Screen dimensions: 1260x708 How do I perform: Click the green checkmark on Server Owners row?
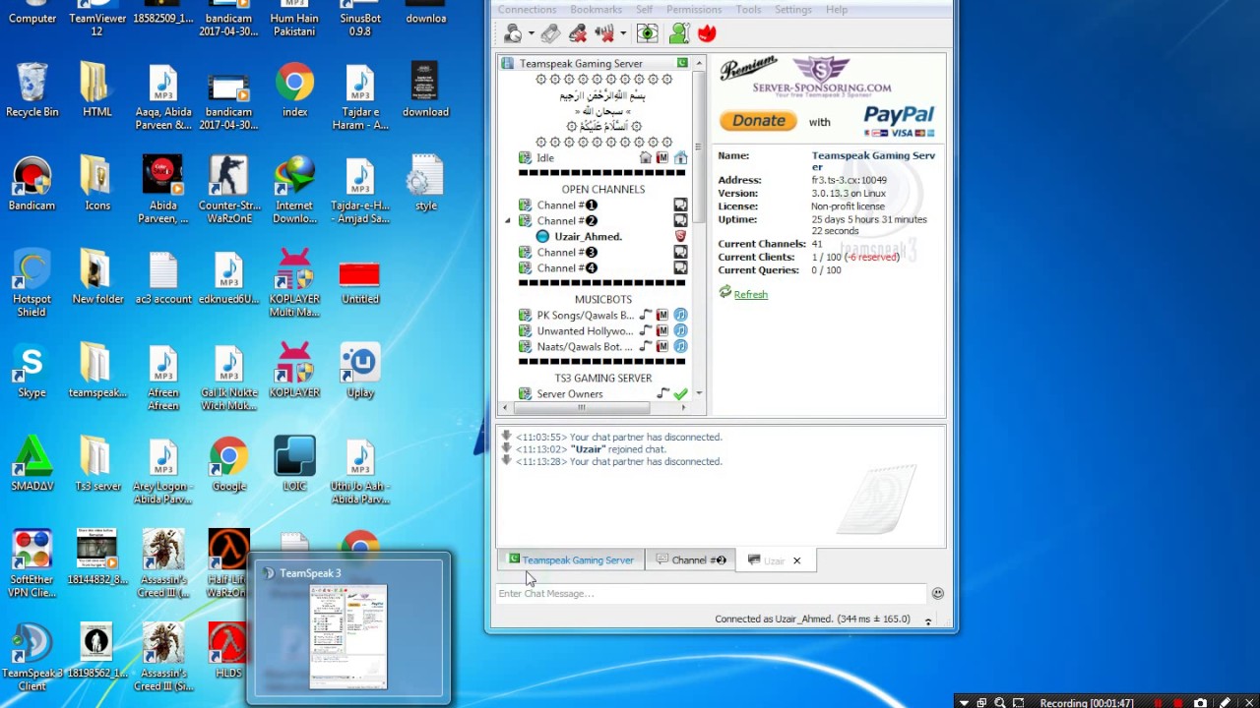(x=680, y=393)
